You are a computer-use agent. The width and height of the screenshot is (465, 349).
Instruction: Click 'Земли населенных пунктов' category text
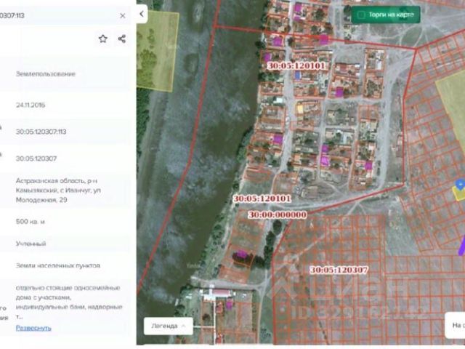58,265
